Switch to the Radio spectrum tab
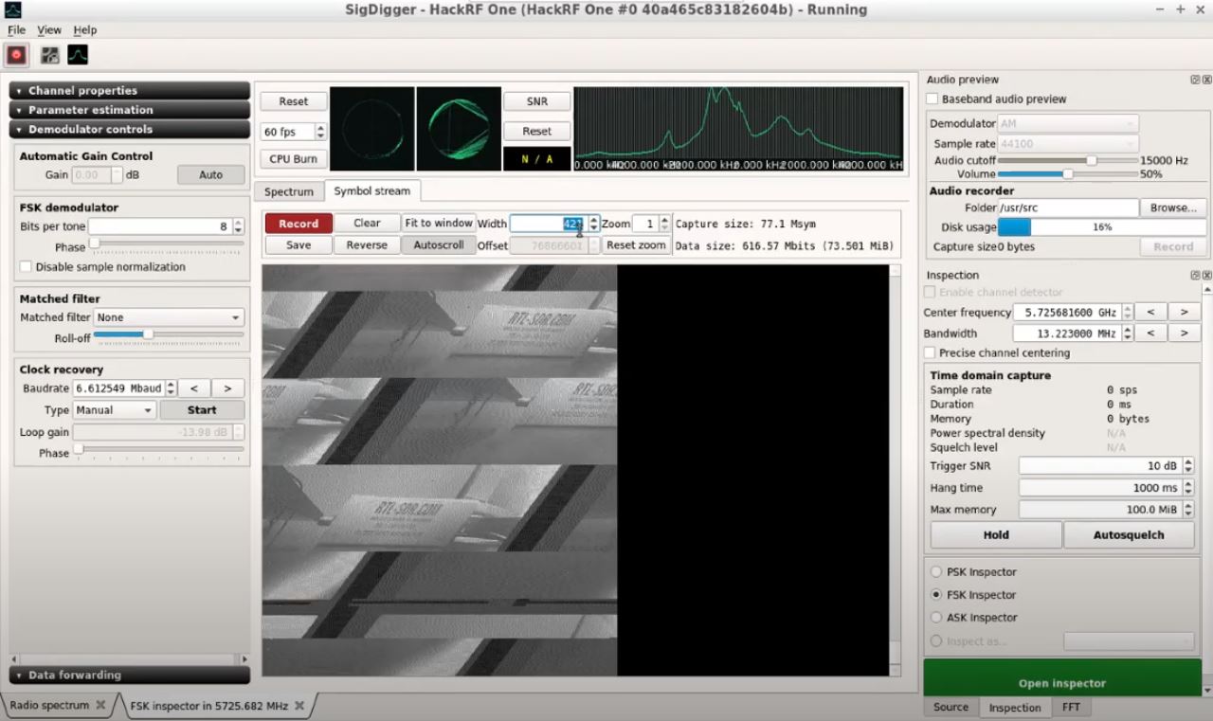 coord(59,705)
